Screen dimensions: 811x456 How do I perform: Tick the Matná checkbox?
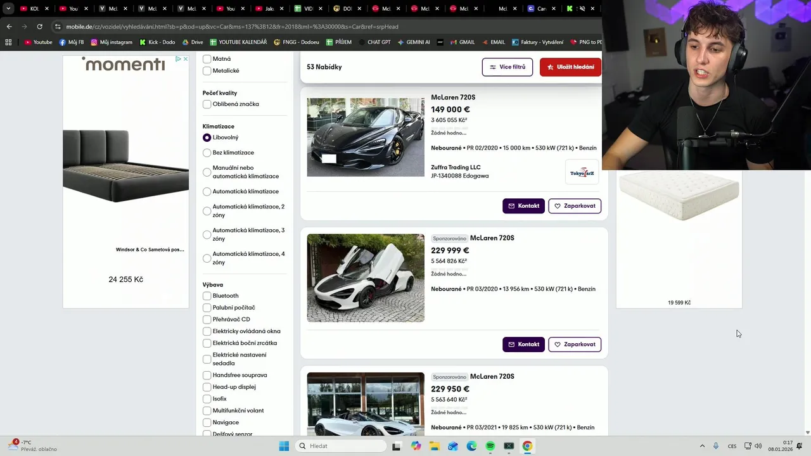tap(207, 59)
